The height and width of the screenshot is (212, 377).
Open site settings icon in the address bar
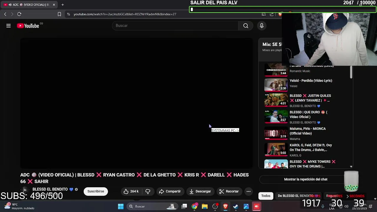[68, 14]
